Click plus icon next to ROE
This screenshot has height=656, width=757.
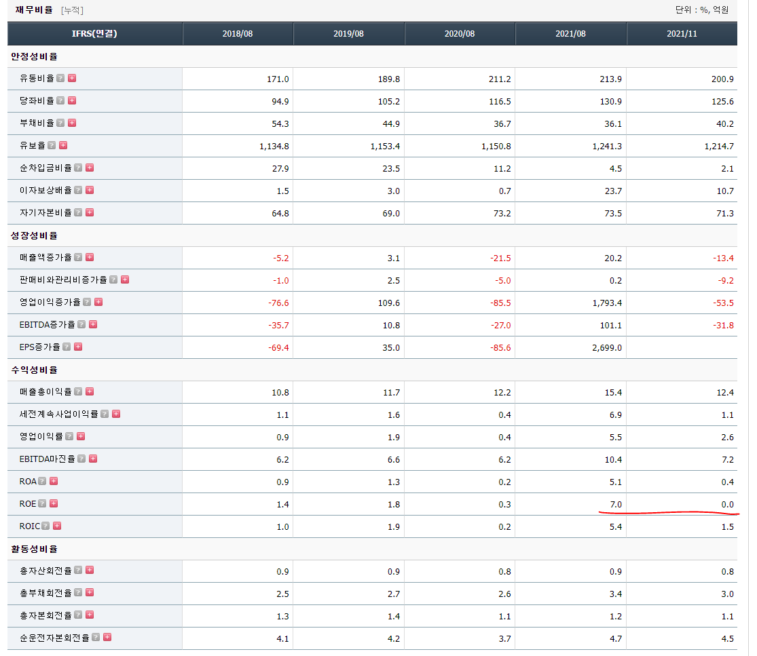(x=54, y=503)
